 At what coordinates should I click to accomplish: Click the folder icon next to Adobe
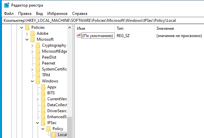tap(32, 33)
